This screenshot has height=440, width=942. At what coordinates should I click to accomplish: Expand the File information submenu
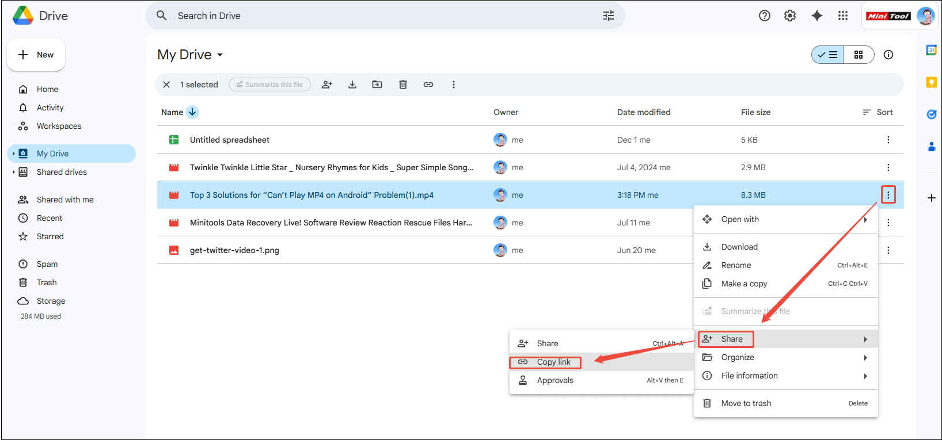tap(786, 376)
